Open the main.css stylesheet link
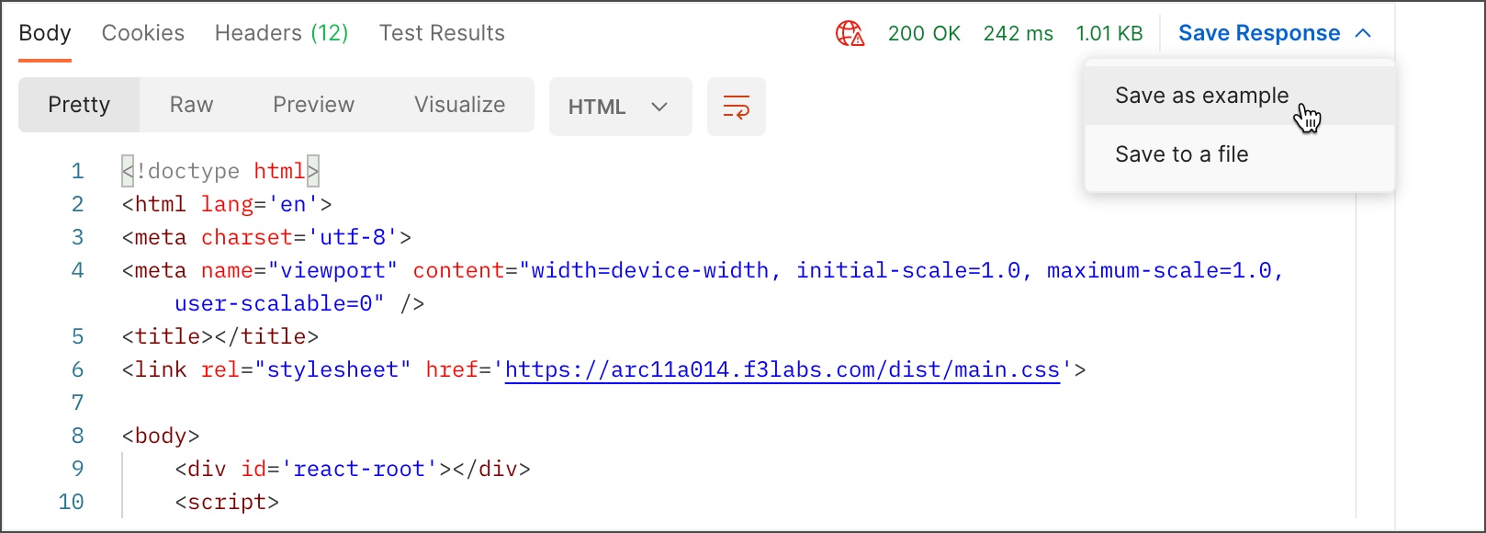This screenshot has width=1486, height=533. 782,369
